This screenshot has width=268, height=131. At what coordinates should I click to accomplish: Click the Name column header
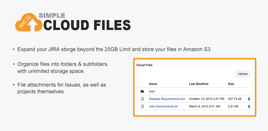tap(153, 84)
